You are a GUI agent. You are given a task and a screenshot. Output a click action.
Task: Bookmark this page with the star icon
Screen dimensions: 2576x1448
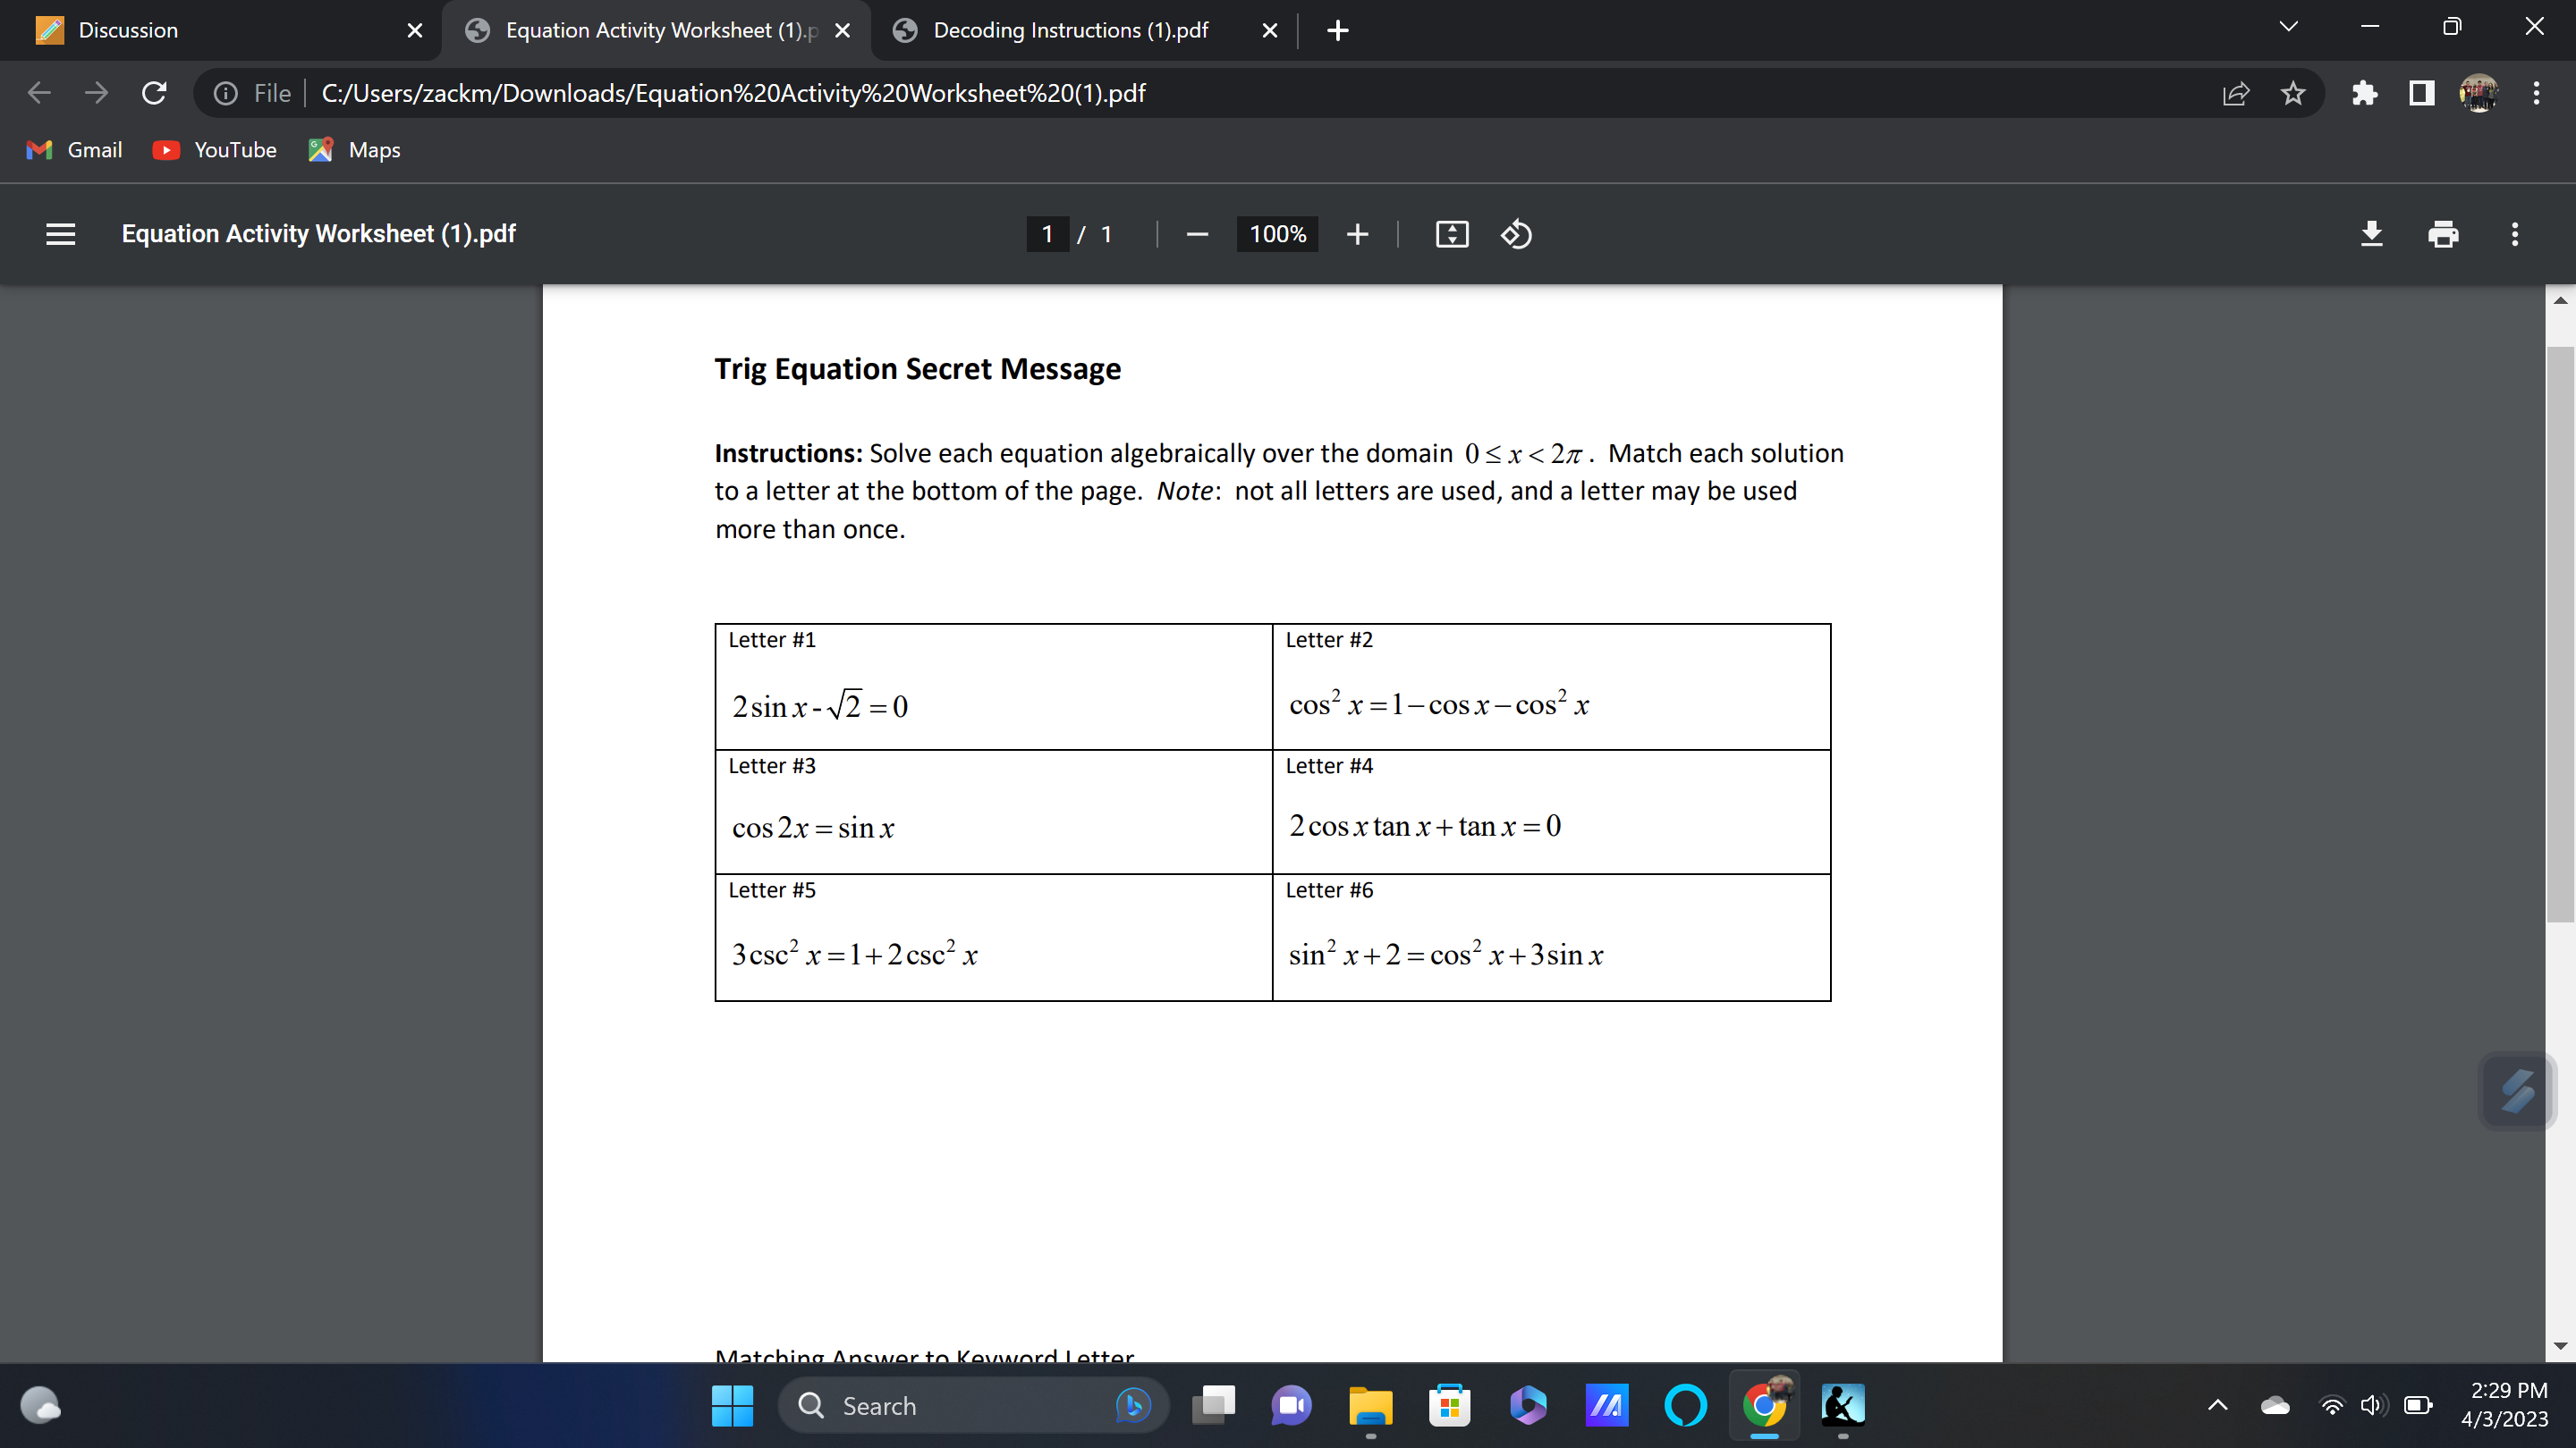[2293, 93]
